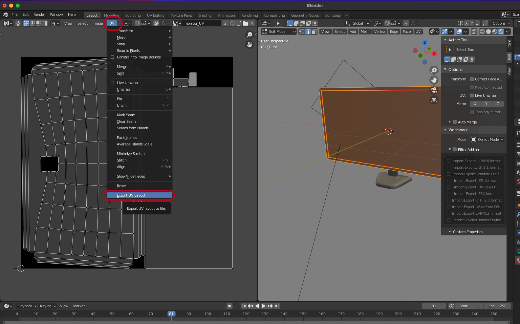Screen dimensions: 520x324
Task: Open the Object Mode workspace dropdown
Action: tap(487, 140)
